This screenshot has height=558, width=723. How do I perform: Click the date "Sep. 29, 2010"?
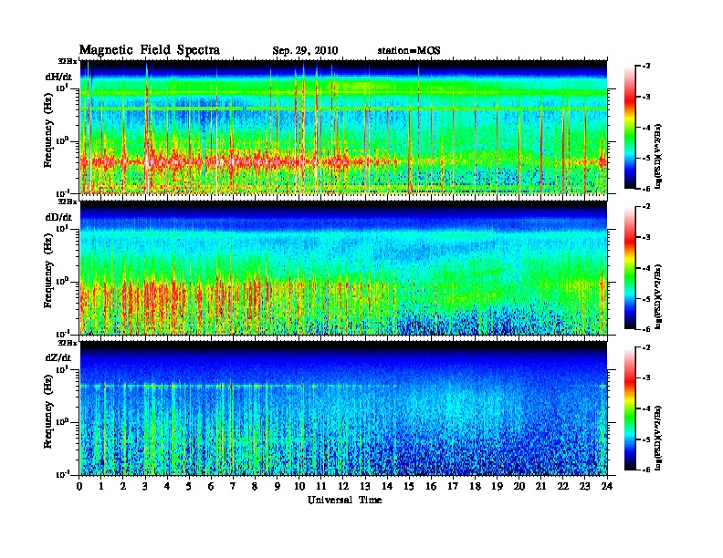pyautogui.click(x=305, y=51)
